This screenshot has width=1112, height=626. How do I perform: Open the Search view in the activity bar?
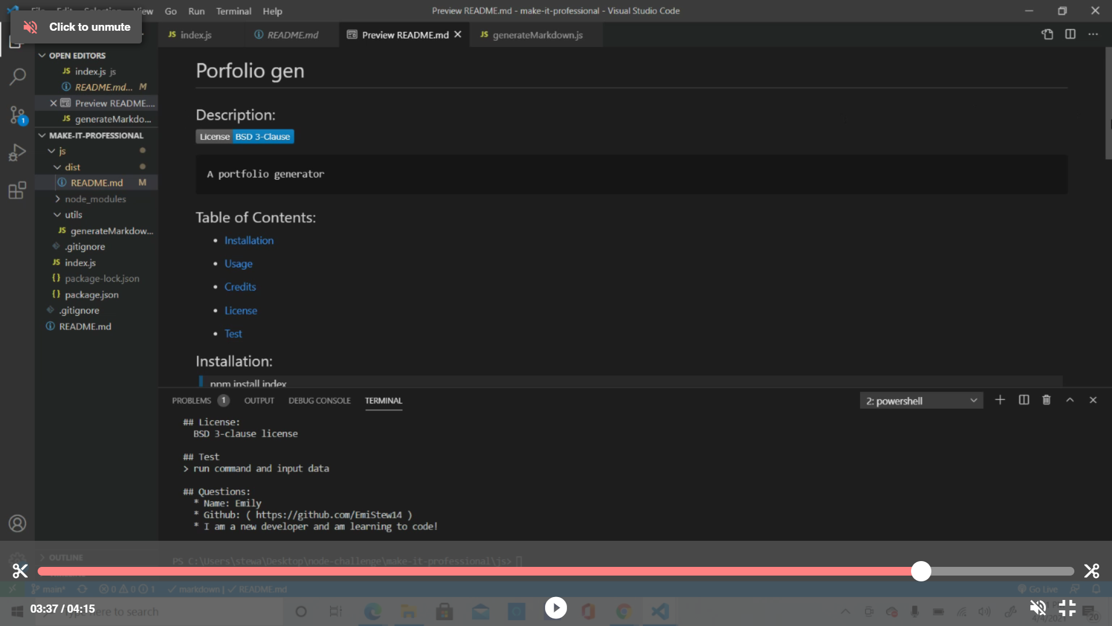(18, 76)
